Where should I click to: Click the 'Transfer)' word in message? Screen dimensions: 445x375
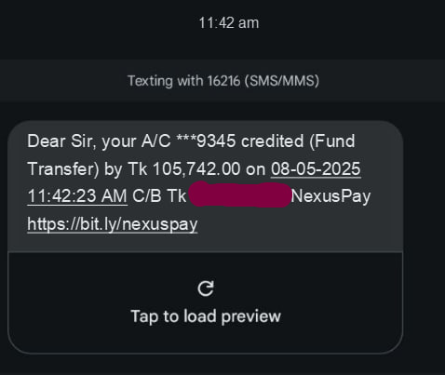[x=63, y=169]
